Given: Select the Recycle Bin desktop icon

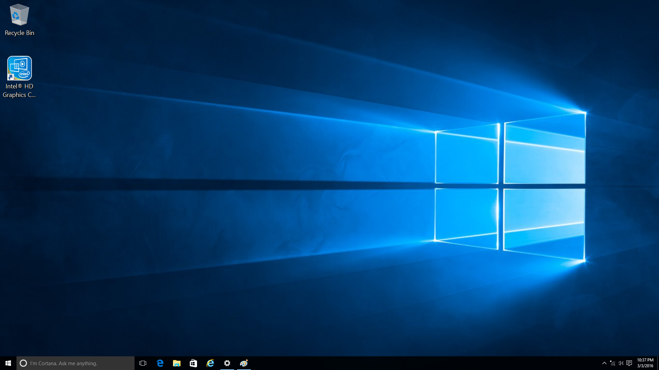Looking at the screenshot, I should 19,20.
